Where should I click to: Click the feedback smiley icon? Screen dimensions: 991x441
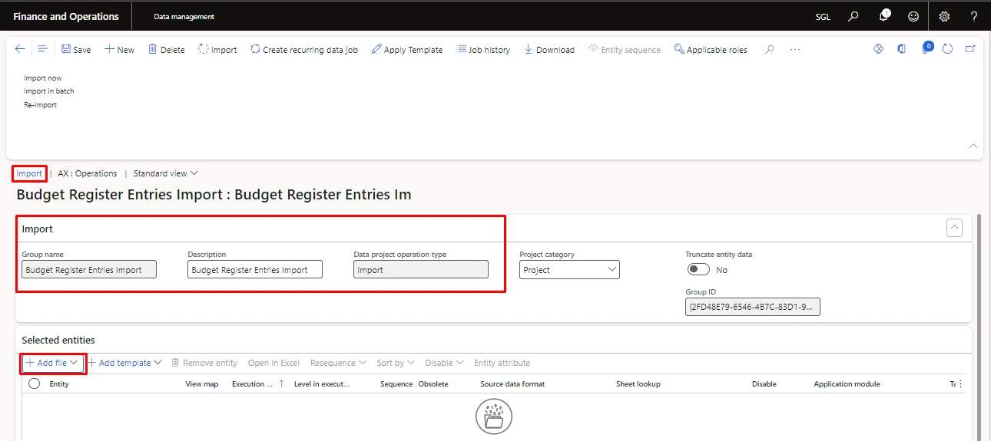(x=913, y=16)
